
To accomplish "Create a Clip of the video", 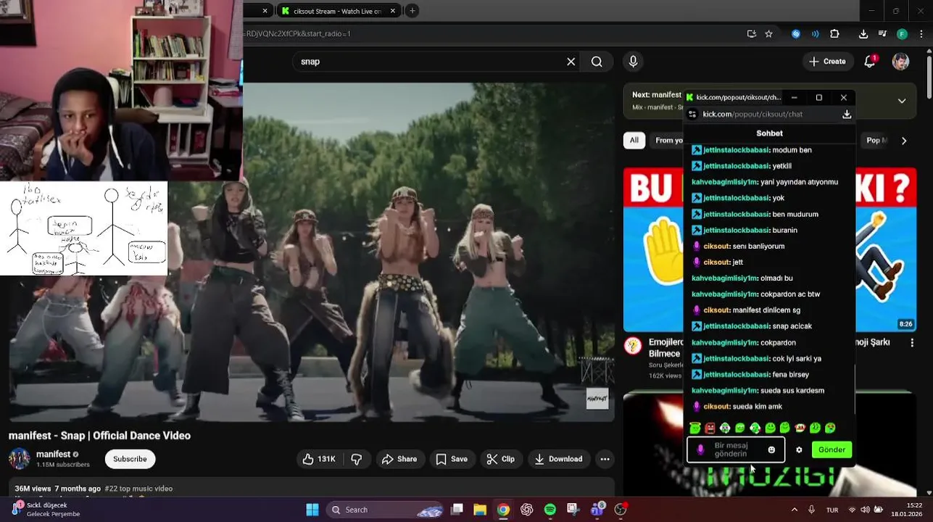I will coord(501,459).
